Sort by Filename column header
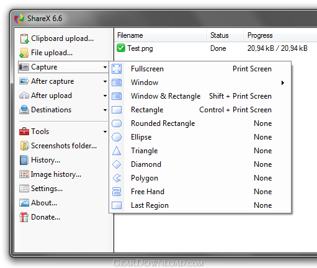317x268 pixels. pyautogui.click(x=160, y=35)
